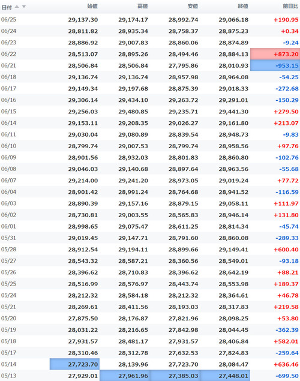Click the 始値 column header
Screen dimensions: 300x381
[92, 7]
